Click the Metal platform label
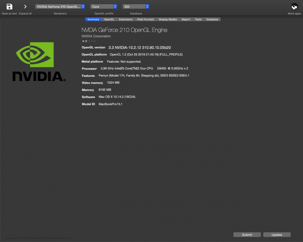This screenshot has width=303, height=242. click(92, 62)
